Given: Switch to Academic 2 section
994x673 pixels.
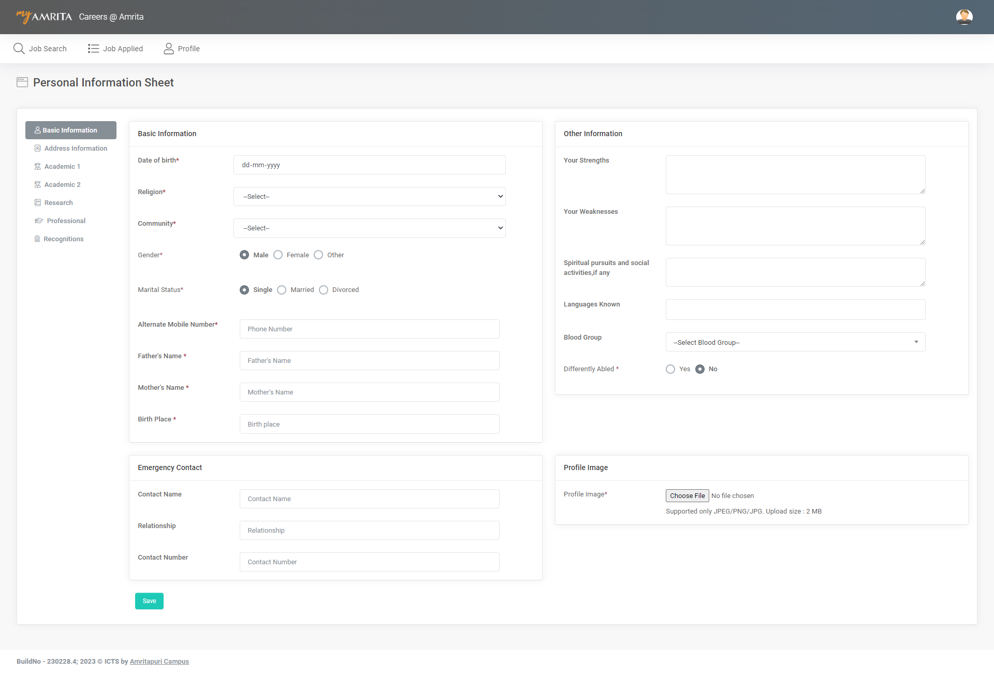Looking at the screenshot, I should (x=62, y=185).
